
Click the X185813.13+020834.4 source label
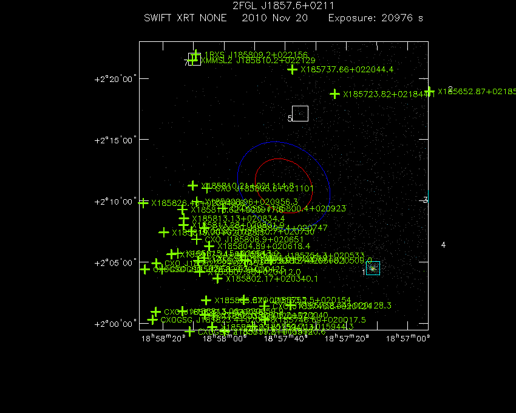(238, 219)
